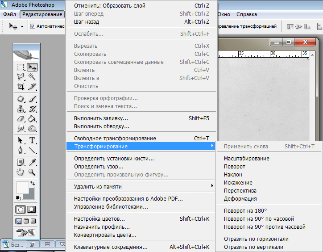This screenshot has width=323, height=252.
Task: Click the swap foreground/background colors arrow
Action: click(33, 183)
